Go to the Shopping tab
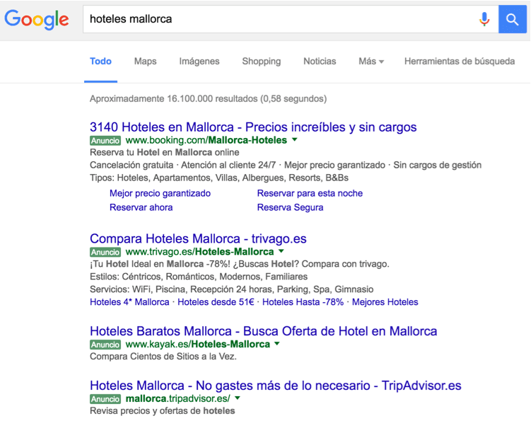 [x=262, y=62]
